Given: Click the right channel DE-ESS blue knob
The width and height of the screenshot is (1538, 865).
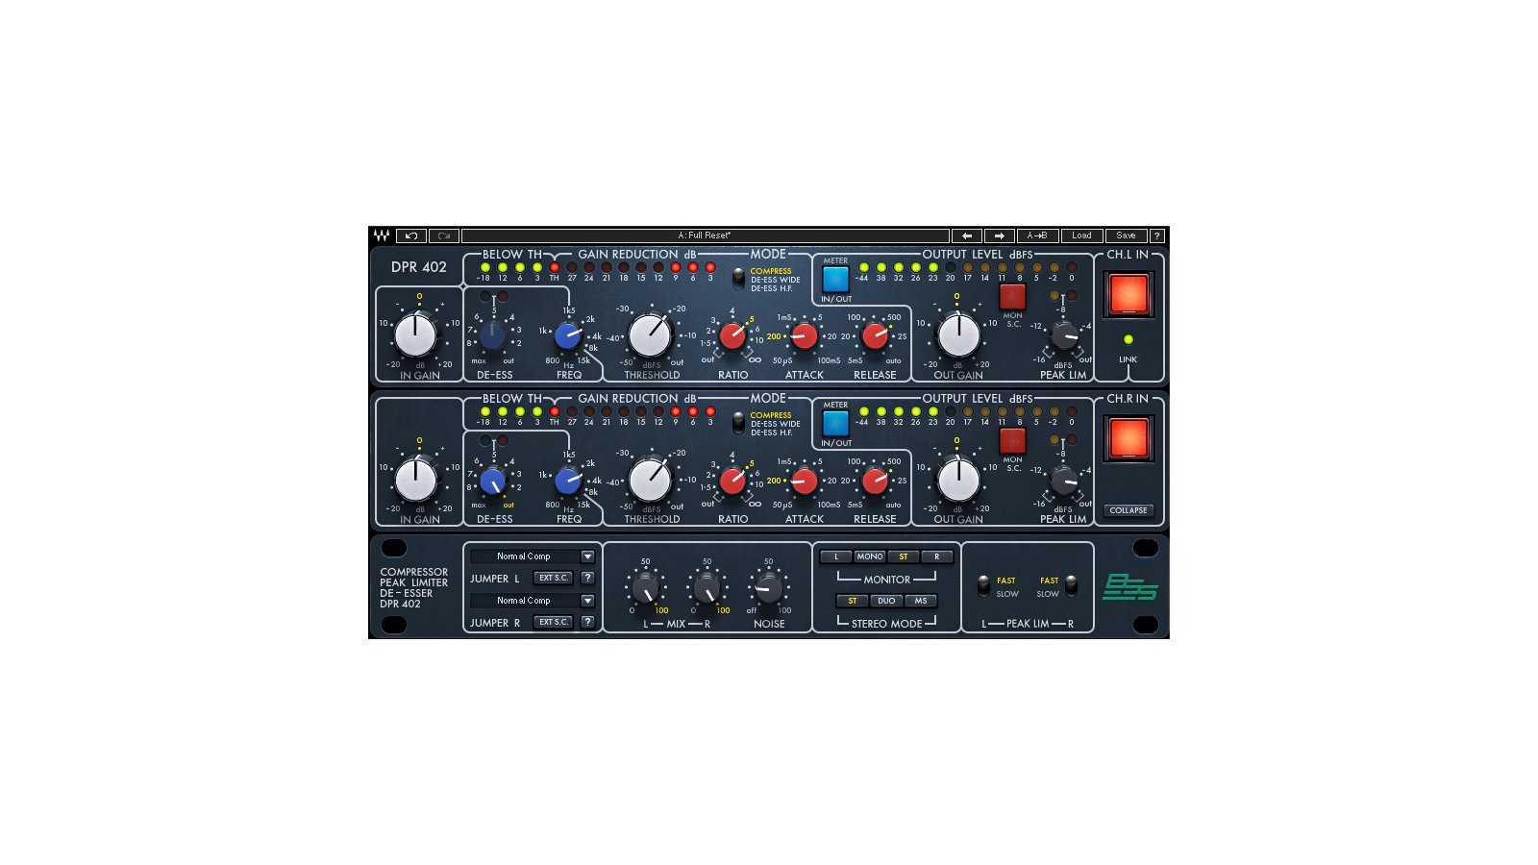Looking at the screenshot, I should tap(492, 481).
